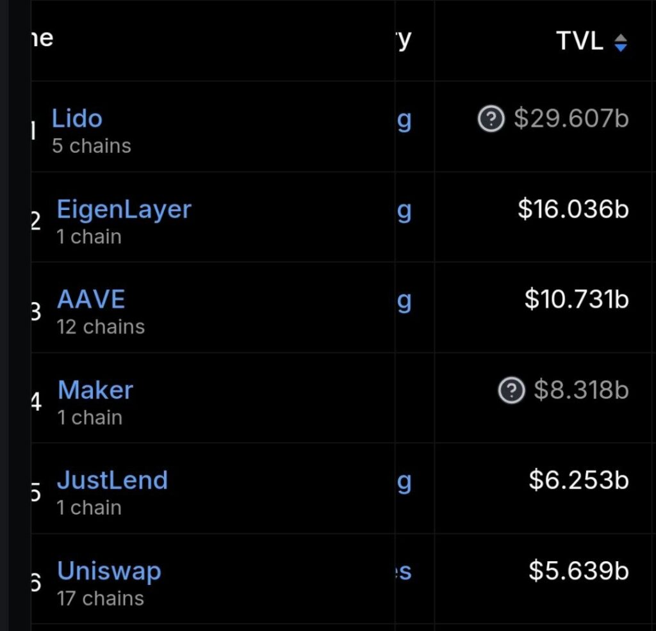Open category link in JustLend row
The height and width of the screenshot is (631, 656).
(x=404, y=483)
